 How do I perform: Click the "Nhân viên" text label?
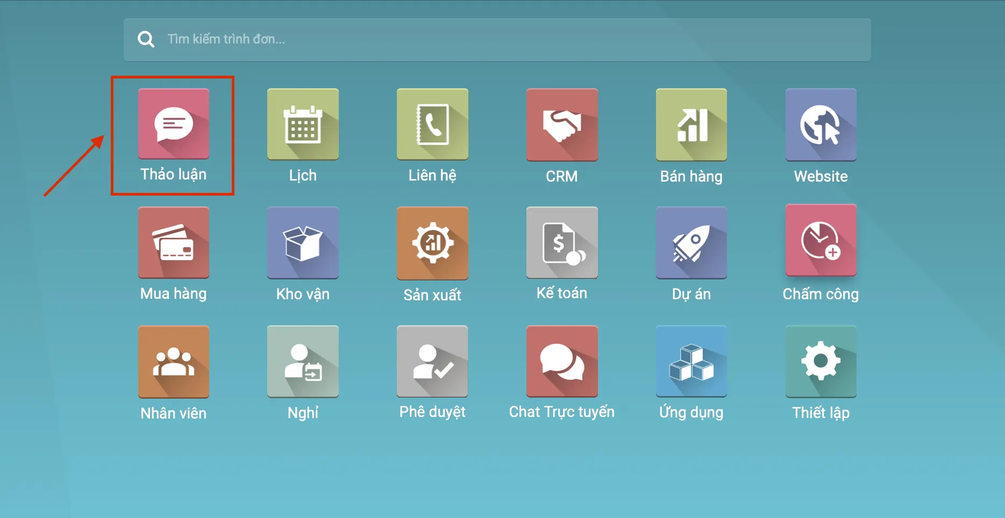point(173,413)
